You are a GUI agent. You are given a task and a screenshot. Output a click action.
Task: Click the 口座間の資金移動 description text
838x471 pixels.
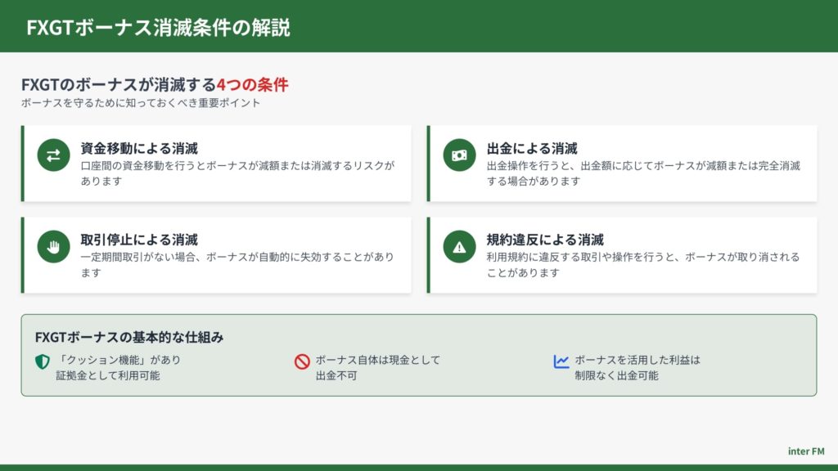click(x=237, y=173)
